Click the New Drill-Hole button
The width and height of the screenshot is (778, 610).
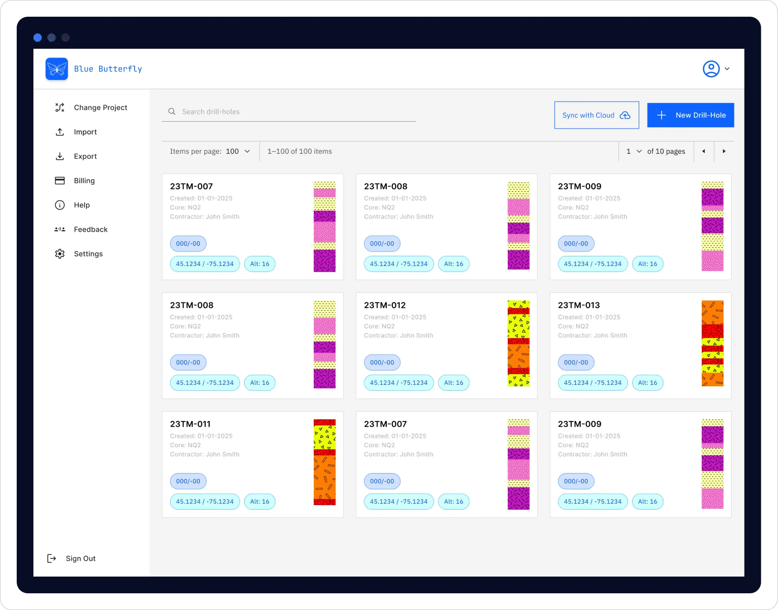690,115
